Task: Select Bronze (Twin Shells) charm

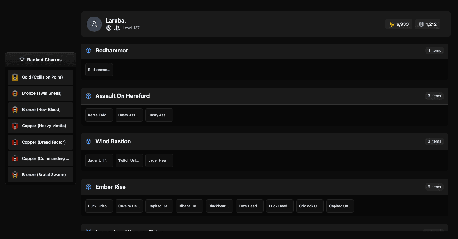Action: [41, 93]
